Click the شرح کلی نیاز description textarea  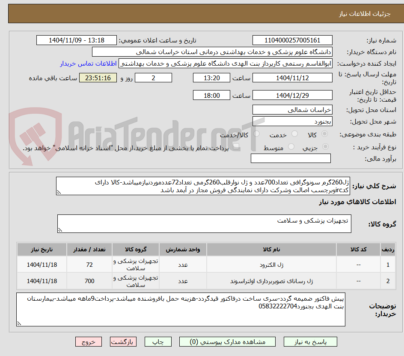[203, 186]
